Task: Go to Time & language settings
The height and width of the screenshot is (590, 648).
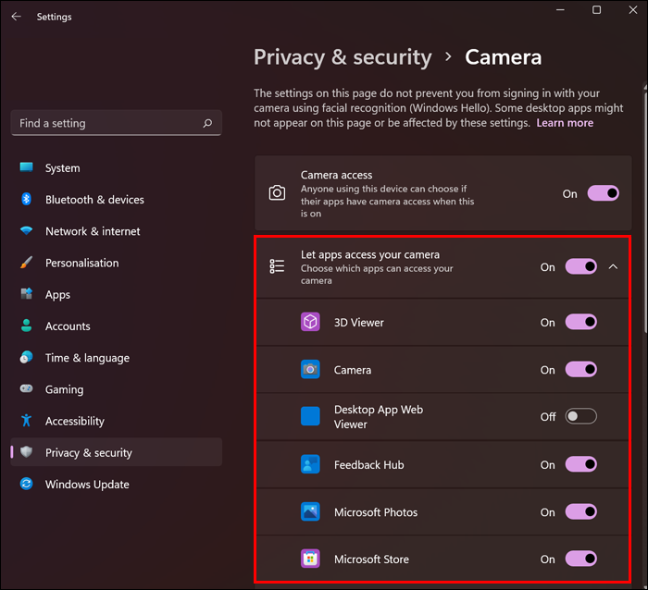Action: point(87,358)
